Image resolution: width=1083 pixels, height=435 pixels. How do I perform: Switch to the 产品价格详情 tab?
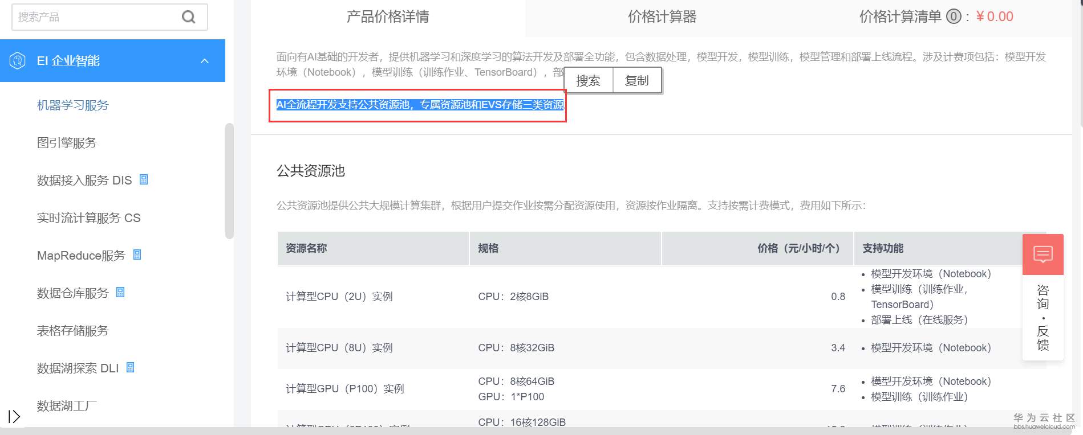click(388, 17)
